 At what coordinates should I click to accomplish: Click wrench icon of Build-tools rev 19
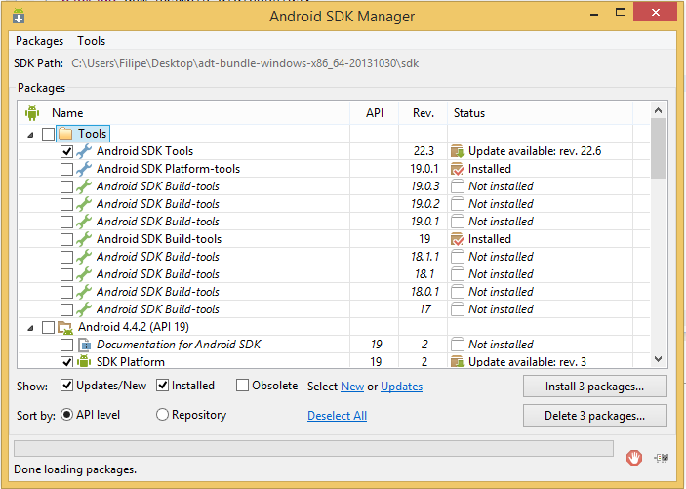84,239
